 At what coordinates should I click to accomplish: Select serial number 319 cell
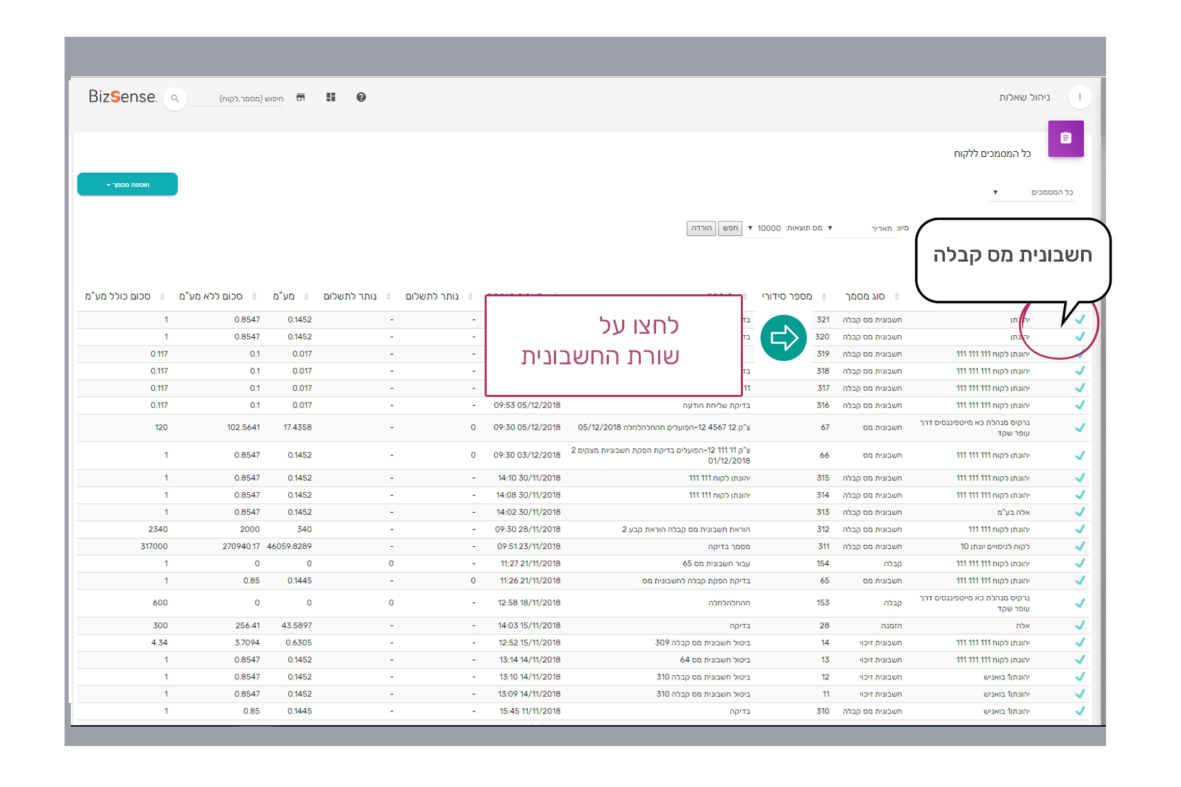823,354
